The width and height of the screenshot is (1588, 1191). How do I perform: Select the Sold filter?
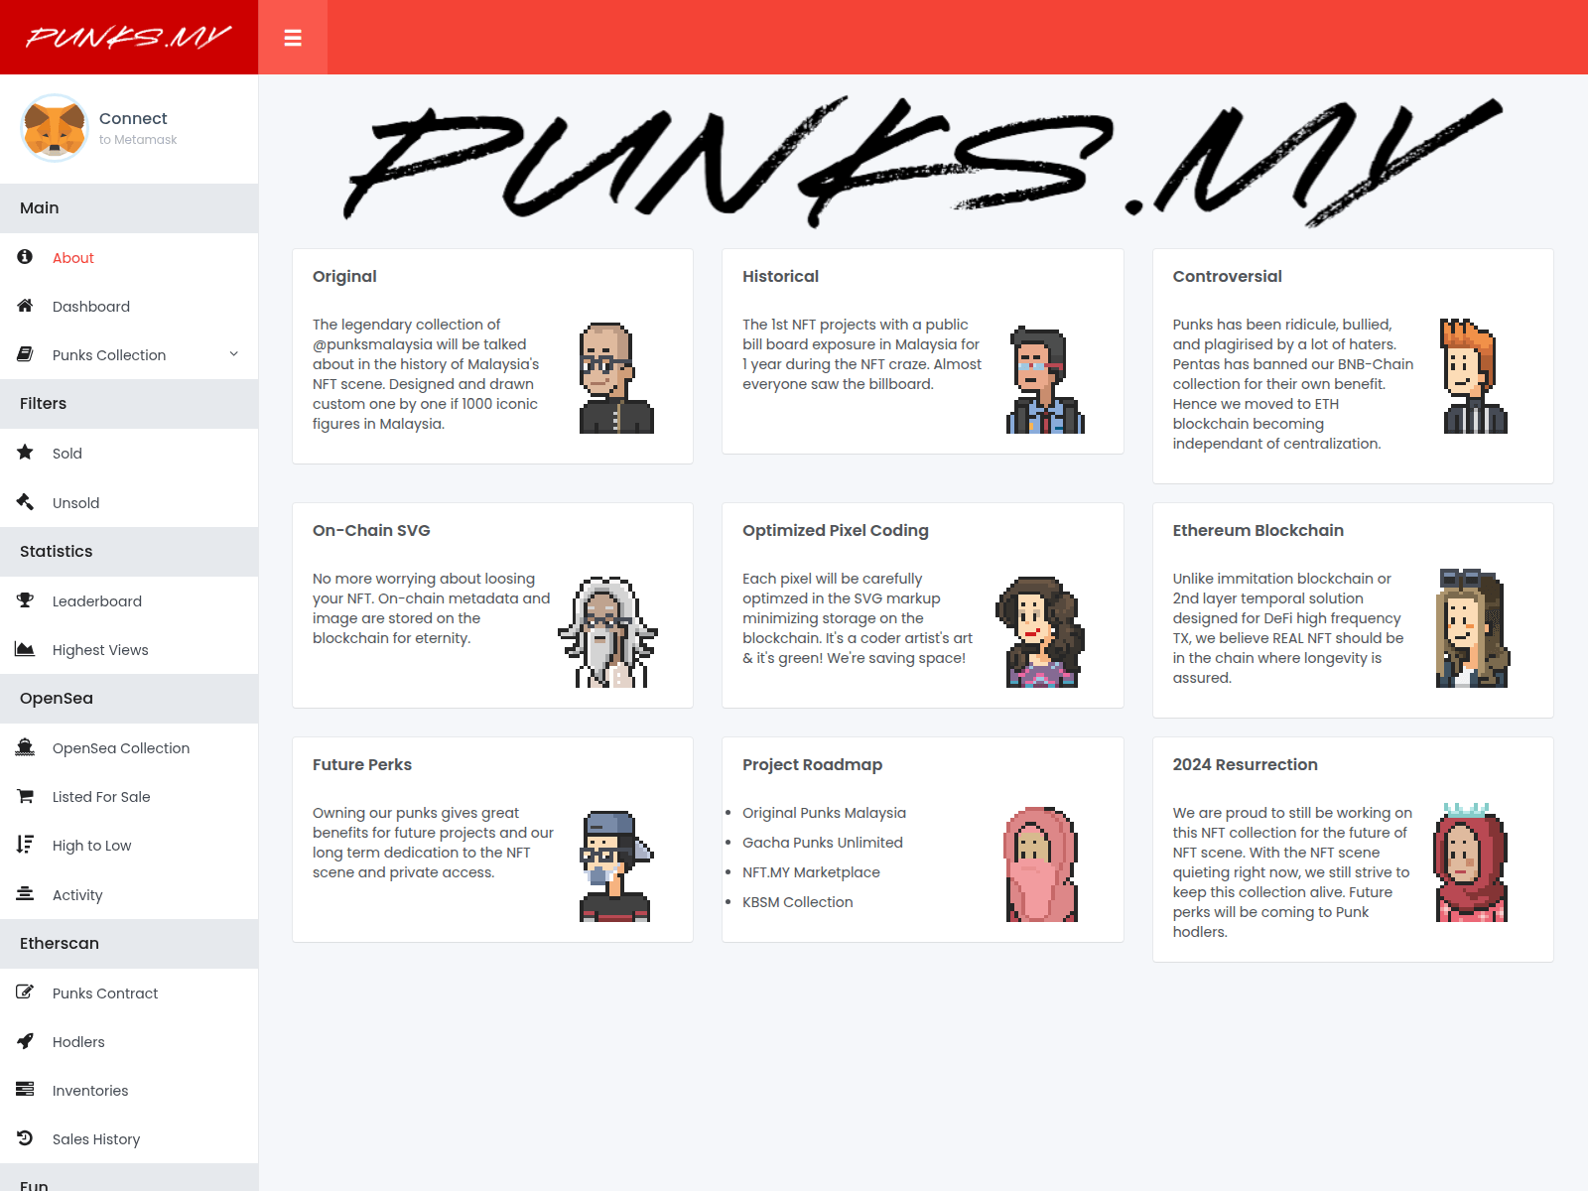129,454
